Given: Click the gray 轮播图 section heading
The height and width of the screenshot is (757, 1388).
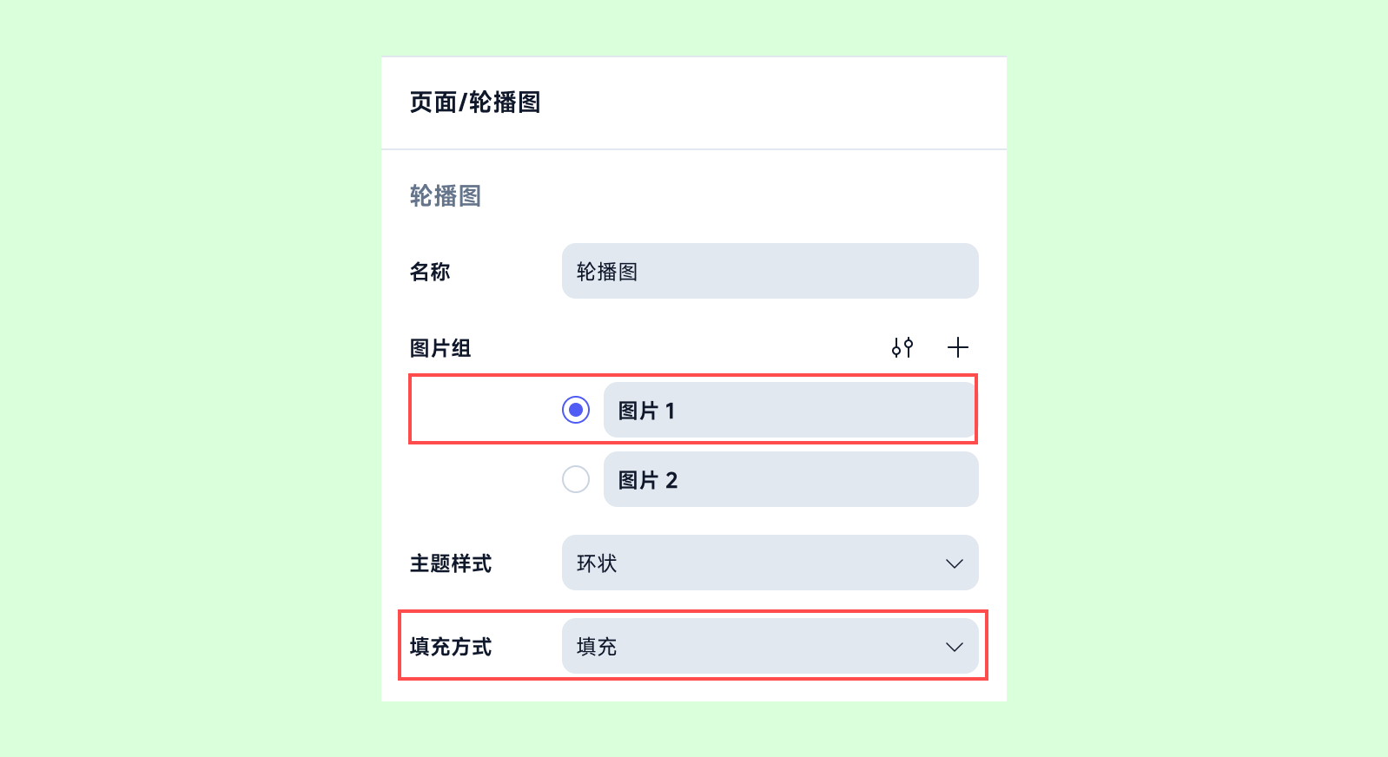Looking at the screenshot, I should coord(446,196).
